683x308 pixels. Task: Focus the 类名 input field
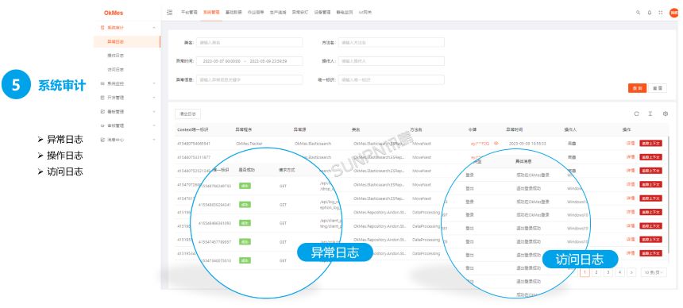[249, 42]
